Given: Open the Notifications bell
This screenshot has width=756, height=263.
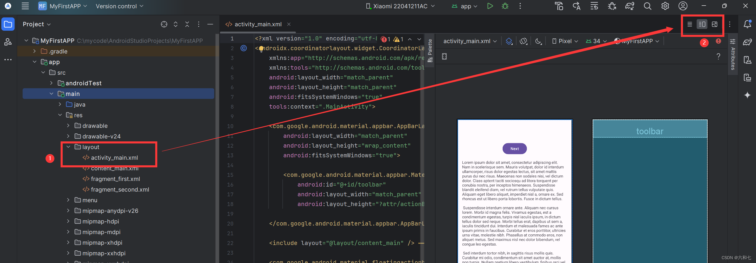Looking at the screenshot, I should 747,24.
